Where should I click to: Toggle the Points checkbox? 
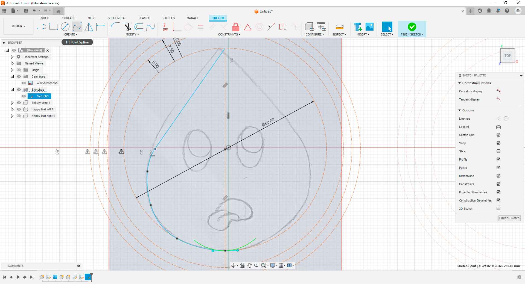pos(498,168)
